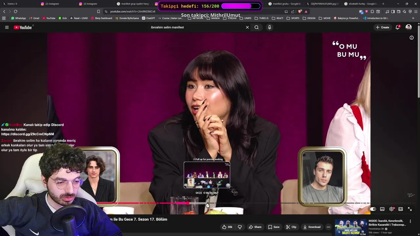Click the address bar URL
Screen dimensions: 420x236
pyautogui.click(x=133, y=11)
